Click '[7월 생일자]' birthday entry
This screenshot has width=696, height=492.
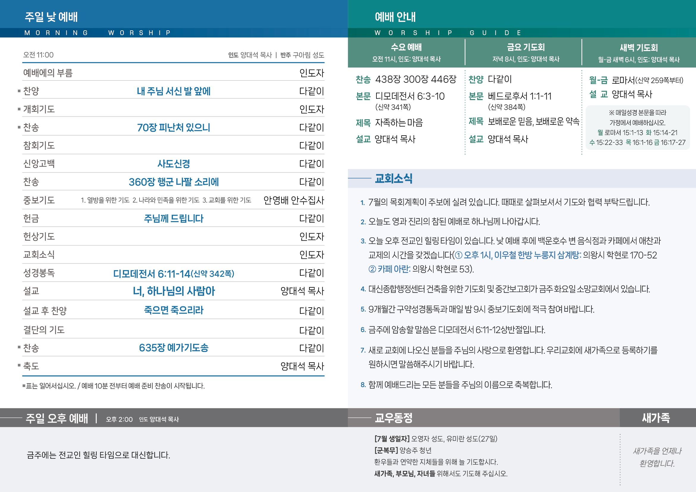point(436,438)
